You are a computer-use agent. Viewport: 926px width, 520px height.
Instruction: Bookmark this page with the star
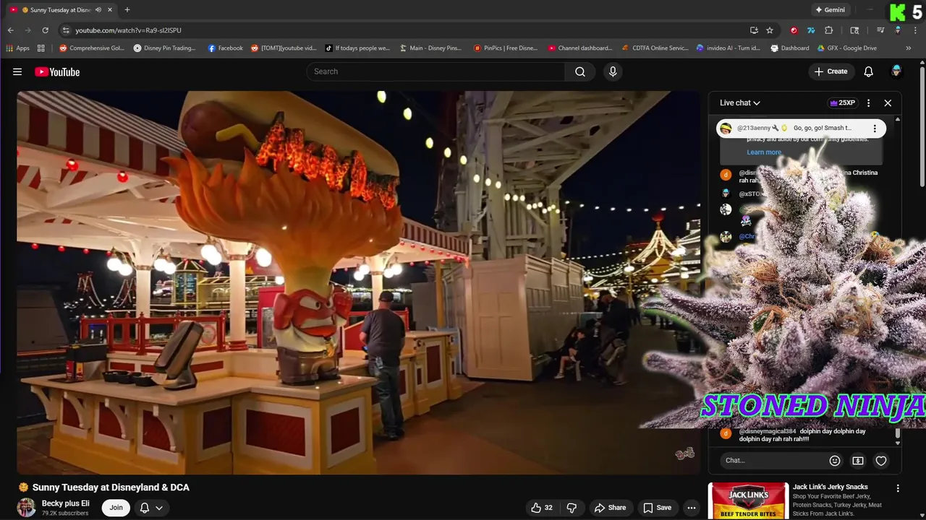(770, 30)
